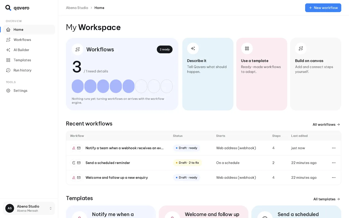This screenshot has width=349, height=218.
Task: Click the mail icon on Welcome and follow up row
Action: [x=79, y=177]
